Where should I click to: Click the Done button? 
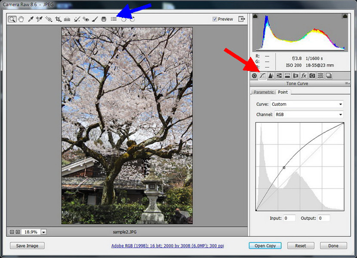tap(333, 246)
